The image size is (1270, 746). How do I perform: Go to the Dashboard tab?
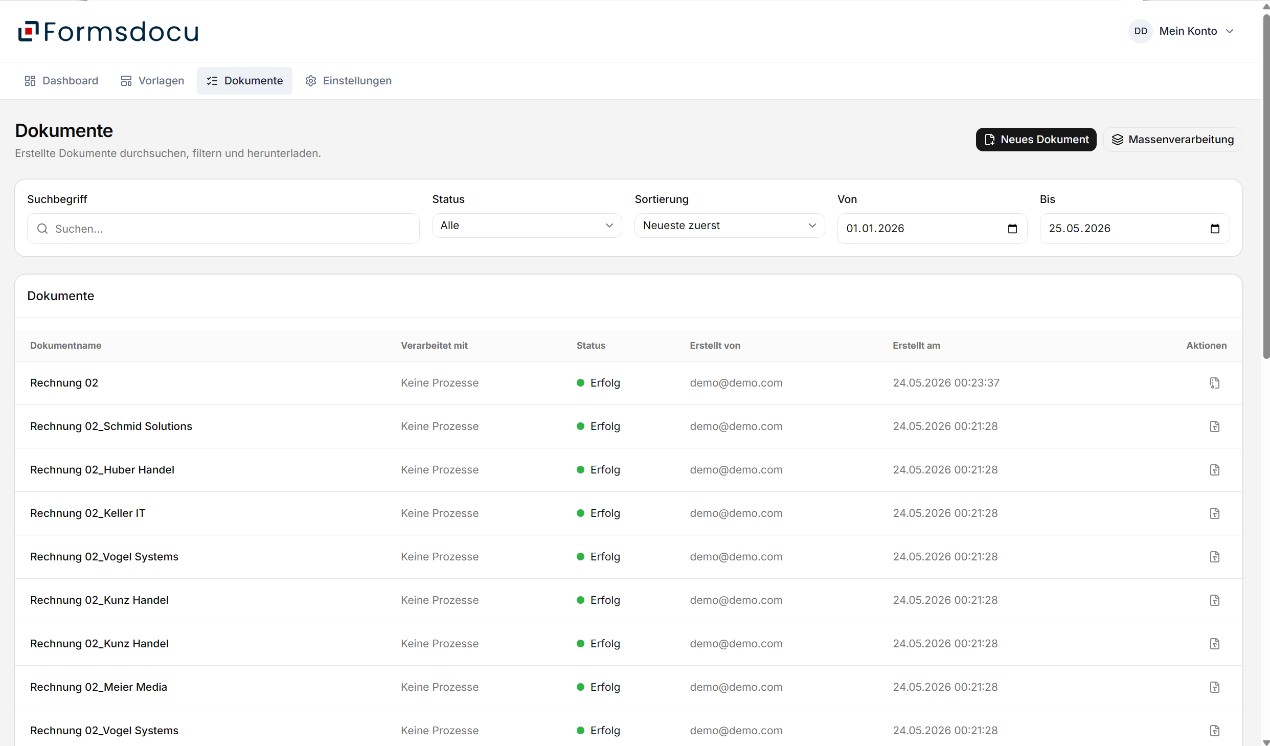coord(61,81)
